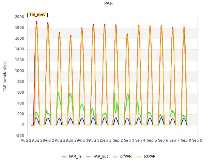
Task: Click the 1000 y-axis tick label
Action: pyautogui.click(x=20, y=71)
